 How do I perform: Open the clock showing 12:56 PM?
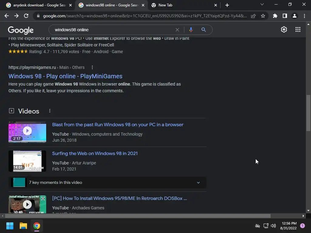(289, 226)
